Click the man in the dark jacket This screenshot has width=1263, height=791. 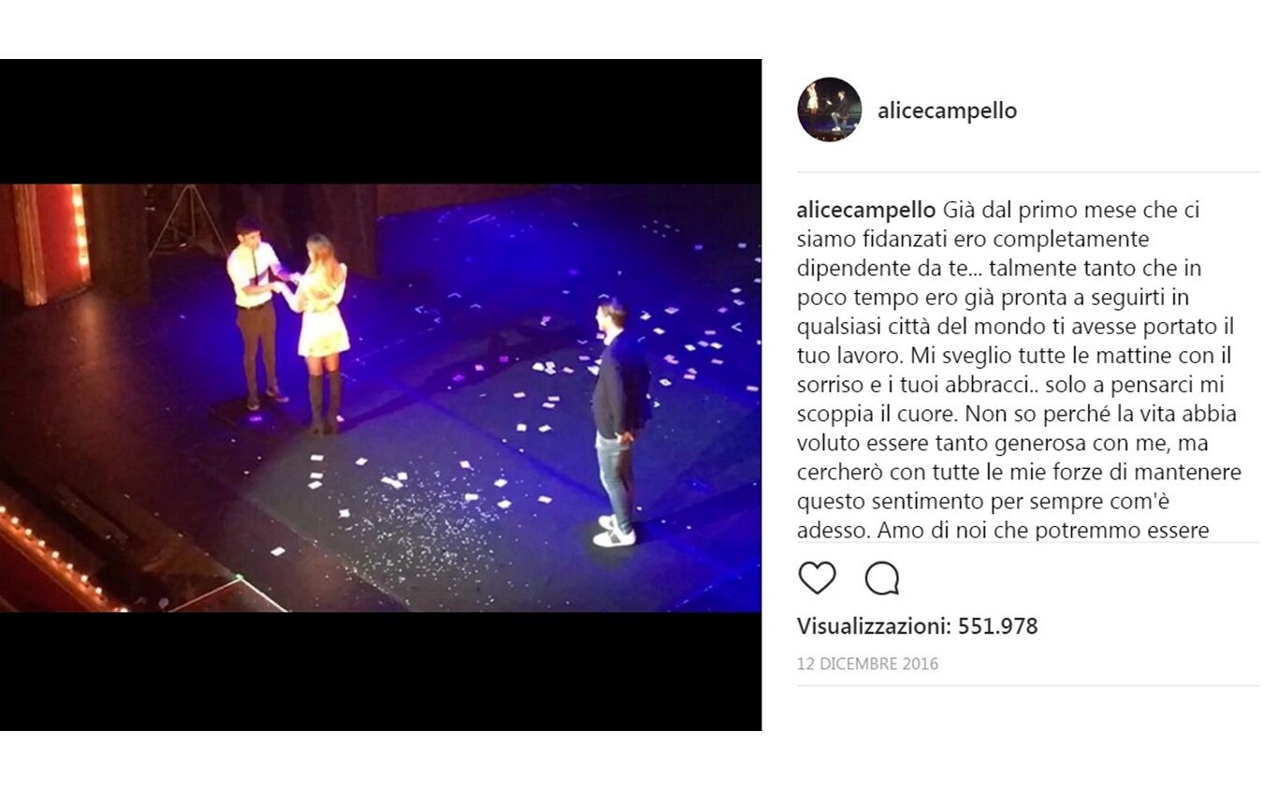point(619,421)
